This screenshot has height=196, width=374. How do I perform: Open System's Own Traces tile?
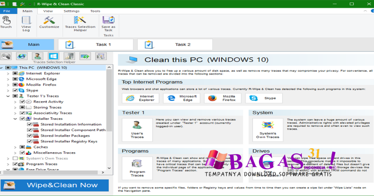pyautogui.click(x=268, y=130)
